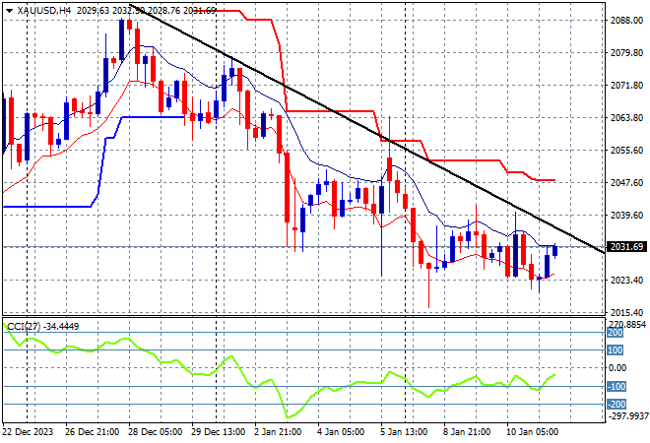Click the 2088.00 price axis label

[625, 20]
